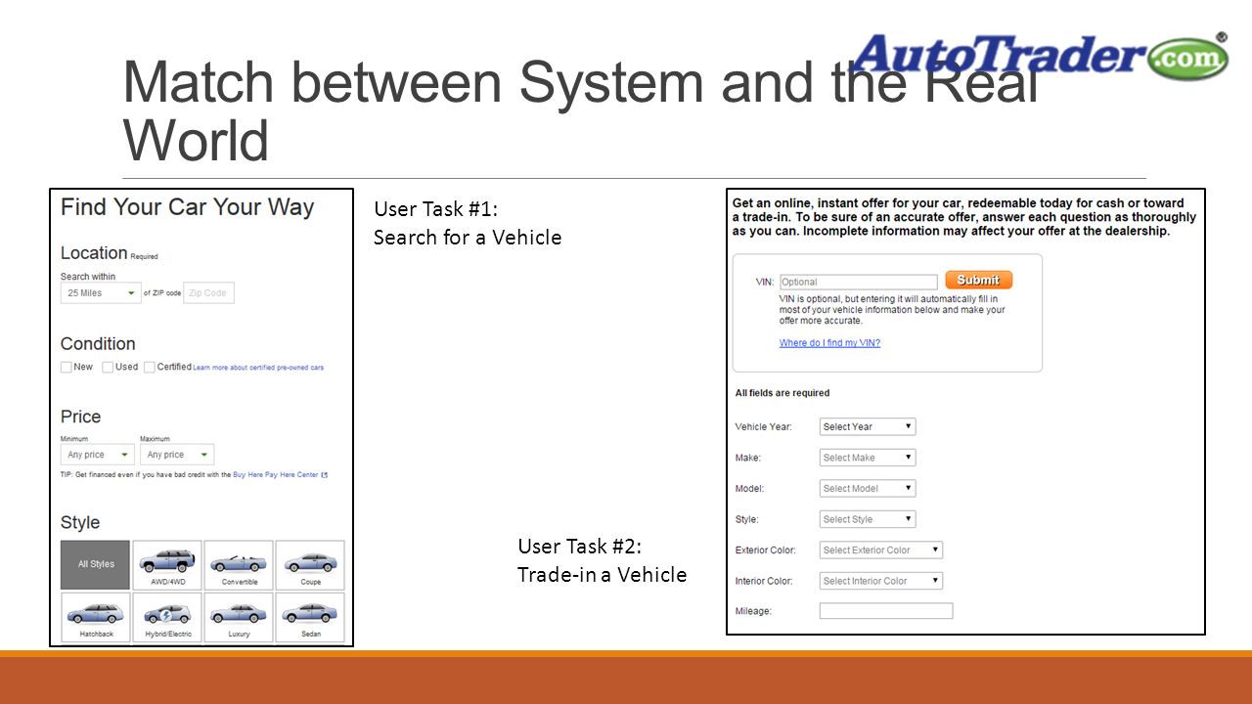Open the Minimum price dropdown

98,455
